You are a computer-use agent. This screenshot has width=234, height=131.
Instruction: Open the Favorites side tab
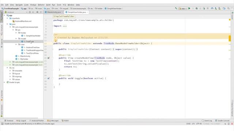[1, 95]
